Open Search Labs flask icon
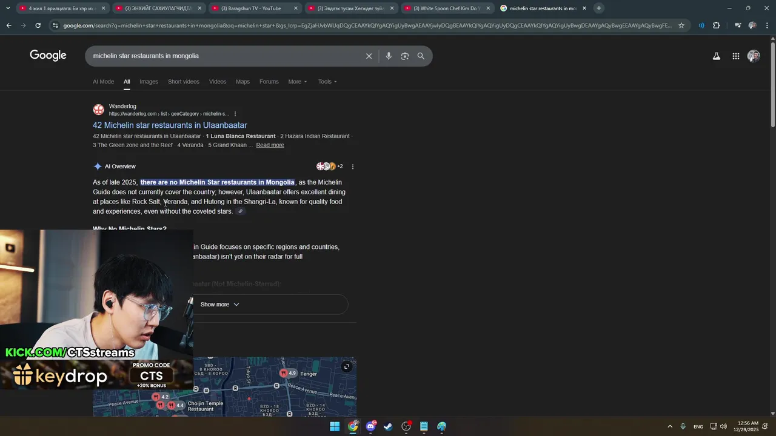 (716, 56)
